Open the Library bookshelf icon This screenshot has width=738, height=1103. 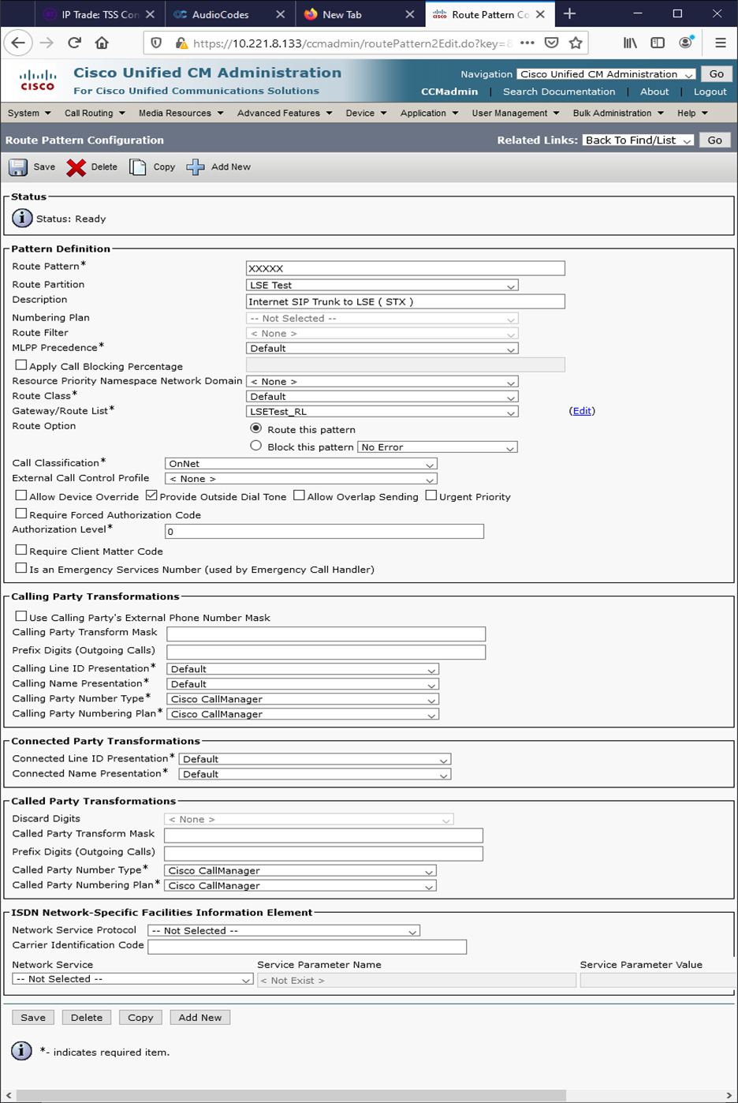630,43
